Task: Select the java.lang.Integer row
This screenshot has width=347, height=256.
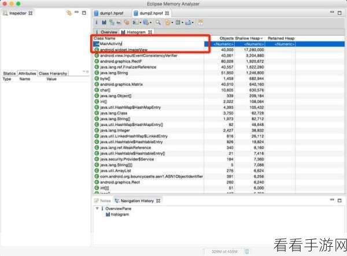Action: coord(219,131)
